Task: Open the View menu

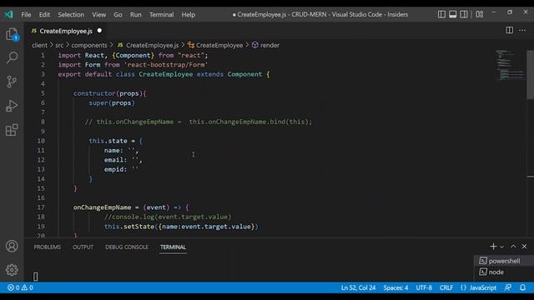Action: [x=98, y=15]
